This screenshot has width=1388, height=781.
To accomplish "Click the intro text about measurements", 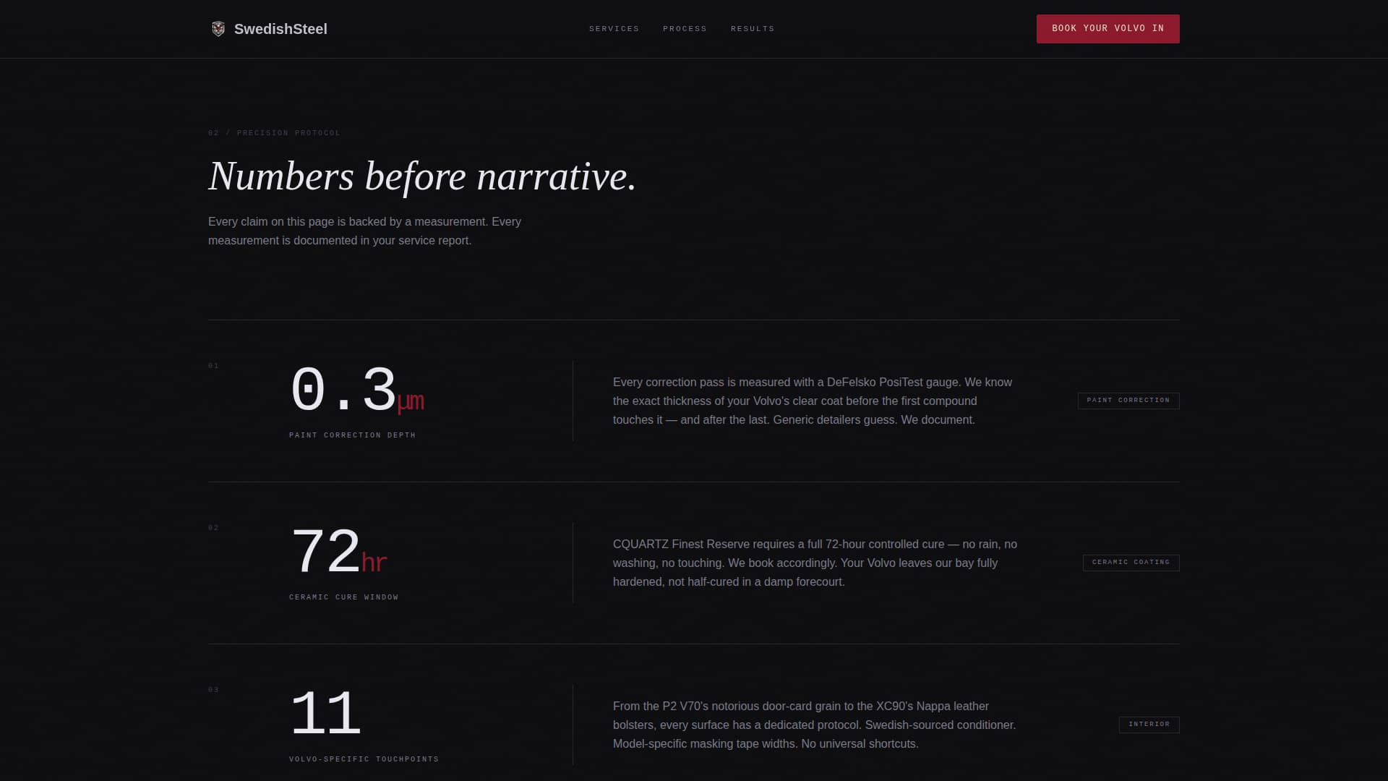I will pyautogui.click(x=365, y=231).
